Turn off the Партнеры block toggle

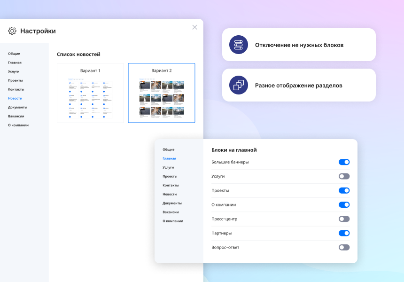344,233
